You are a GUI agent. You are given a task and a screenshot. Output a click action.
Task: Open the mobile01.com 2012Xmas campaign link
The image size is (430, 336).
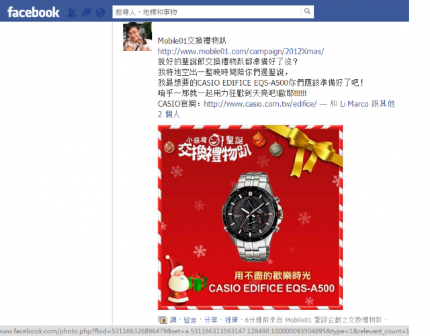click(241, 51)
